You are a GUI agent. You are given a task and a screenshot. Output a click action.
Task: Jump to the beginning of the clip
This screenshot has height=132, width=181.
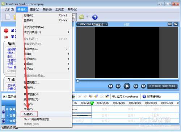[x=110, y=86]
